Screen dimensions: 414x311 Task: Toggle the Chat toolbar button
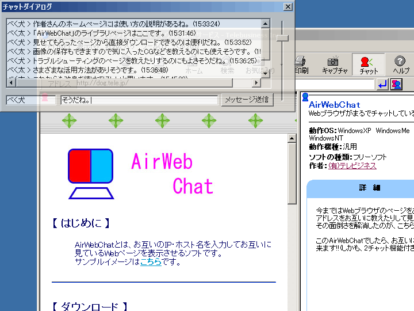(369, 65)
